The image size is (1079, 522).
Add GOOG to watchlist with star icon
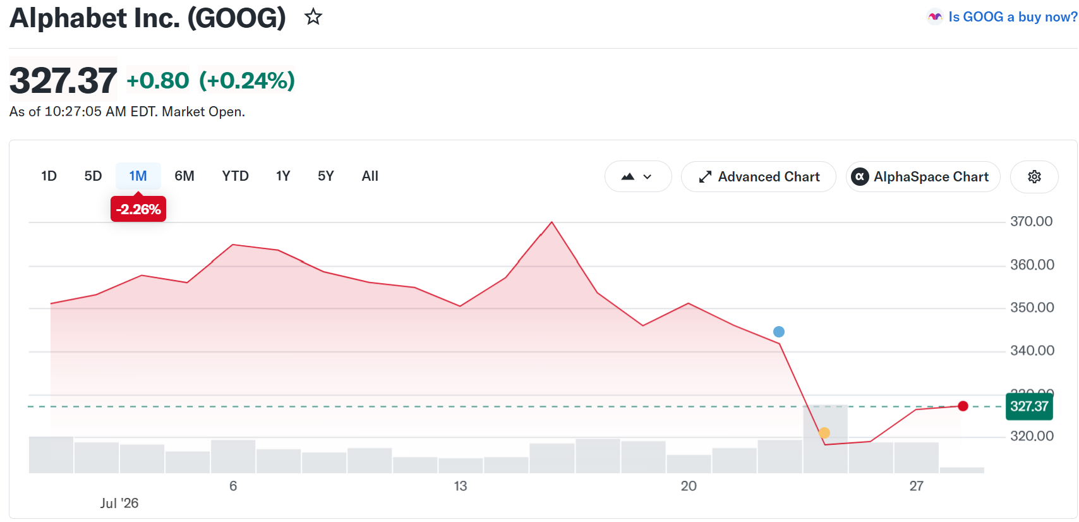coord(313,17)
